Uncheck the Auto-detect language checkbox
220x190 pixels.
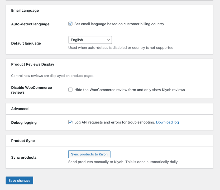[x=70, y=24]
